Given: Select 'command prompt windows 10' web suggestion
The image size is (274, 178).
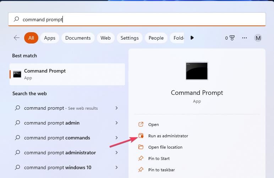Looking at the screenshot, I should click(x=57, y=167).
